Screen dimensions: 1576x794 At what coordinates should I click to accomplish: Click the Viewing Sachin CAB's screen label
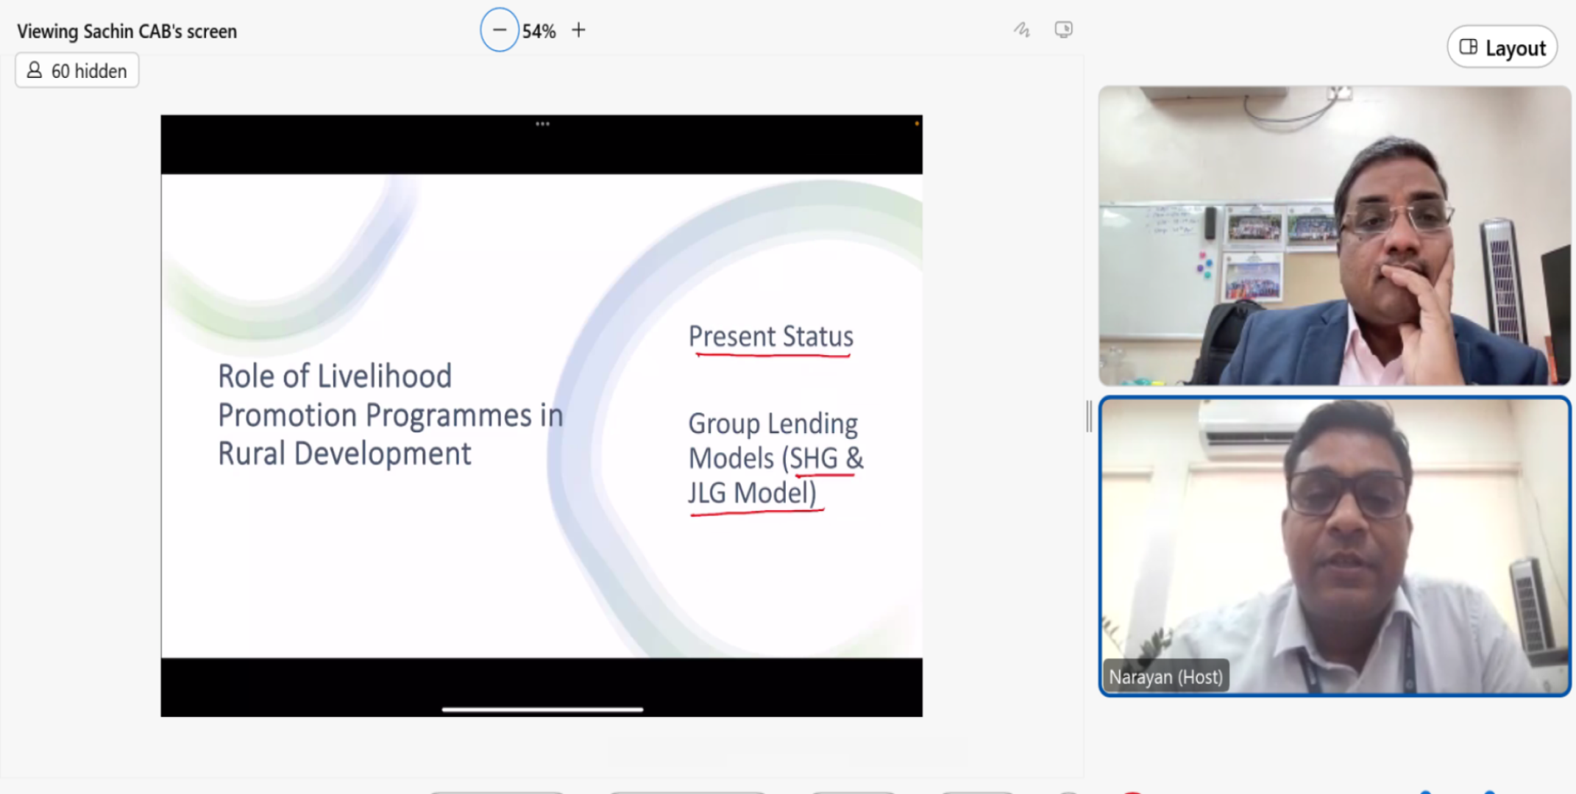127,32
